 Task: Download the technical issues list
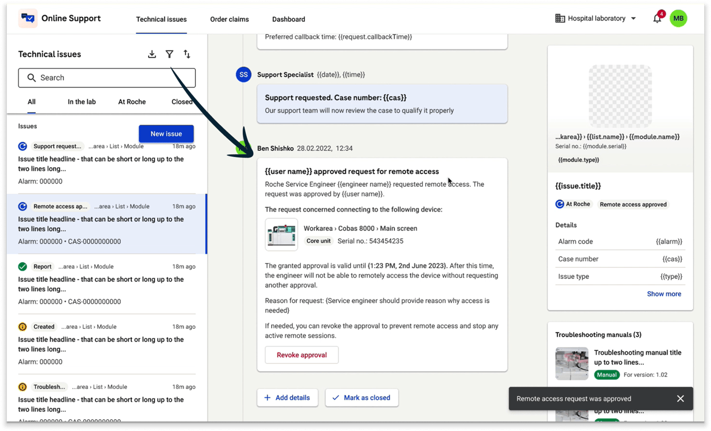tap(152, 54)
